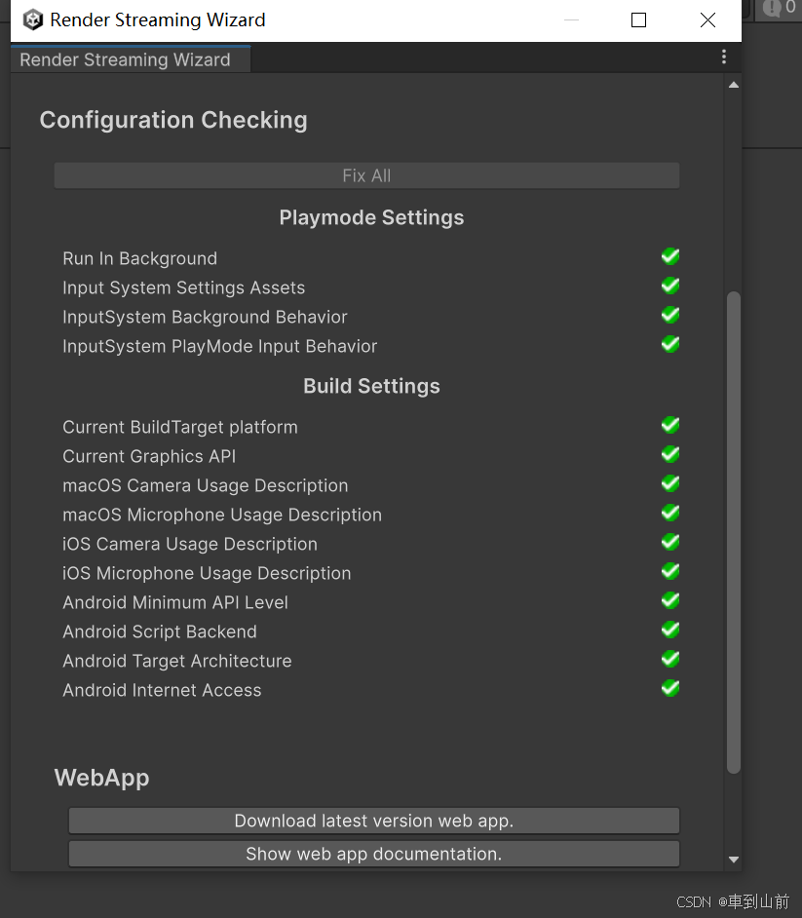Close the Render Streaming Wizard window
Viewport: 802px width, 918px height.
[707, 19]
